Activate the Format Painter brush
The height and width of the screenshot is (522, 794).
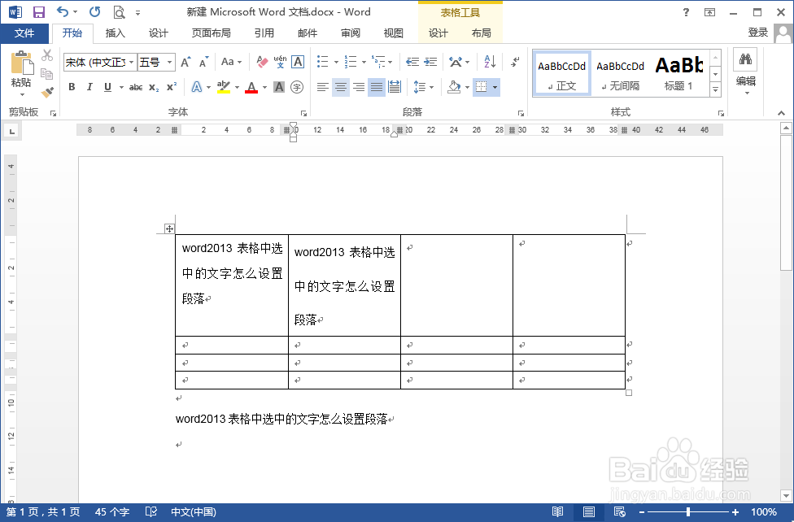(47, 92)
